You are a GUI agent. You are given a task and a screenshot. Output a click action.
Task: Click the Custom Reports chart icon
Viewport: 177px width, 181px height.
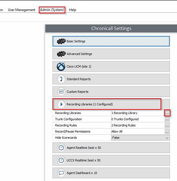pos(61,92)
